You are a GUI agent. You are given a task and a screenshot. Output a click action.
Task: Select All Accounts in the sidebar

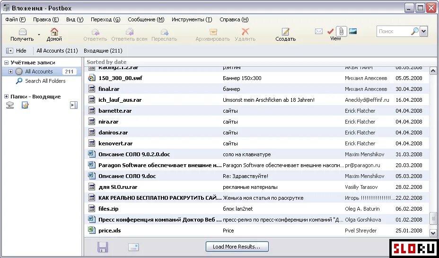[x=42, y=71]
